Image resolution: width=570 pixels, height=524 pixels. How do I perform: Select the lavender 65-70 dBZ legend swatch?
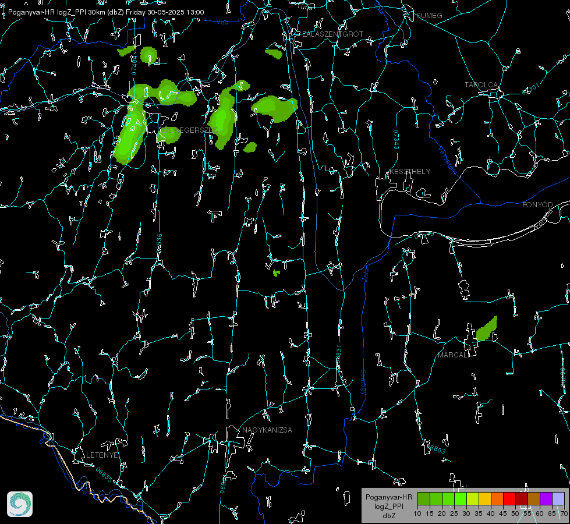click(x=558, y=498)
